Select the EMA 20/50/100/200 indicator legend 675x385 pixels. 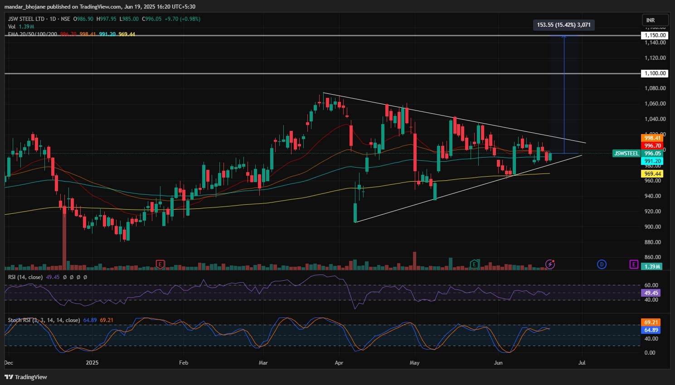pyautogui.click(x=33, y=34)
